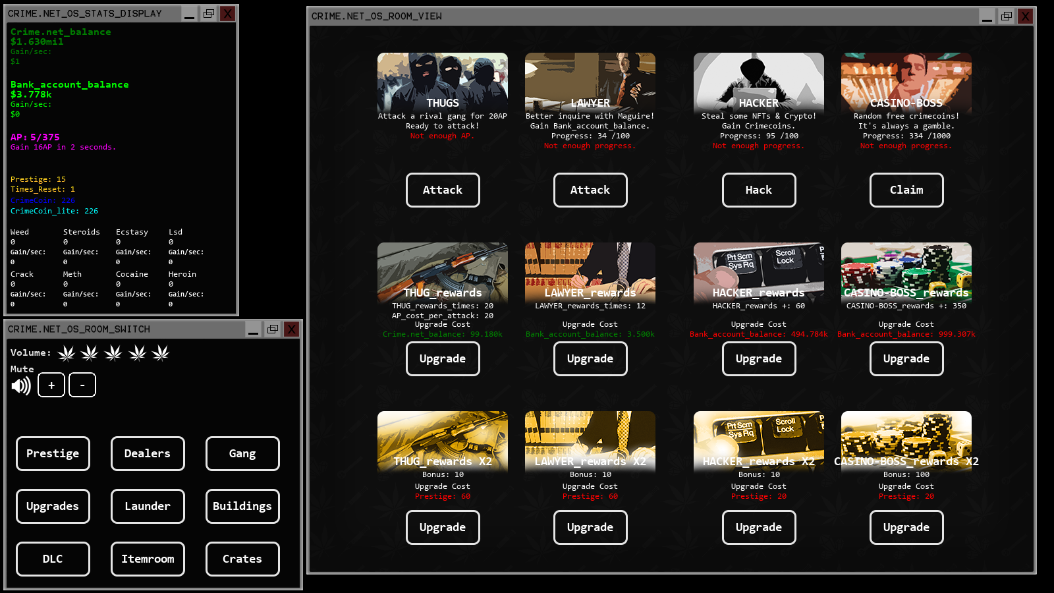Open the Prestige room
The height and width of the screenshot is (593, 1054).
click(x=53, y=453)
